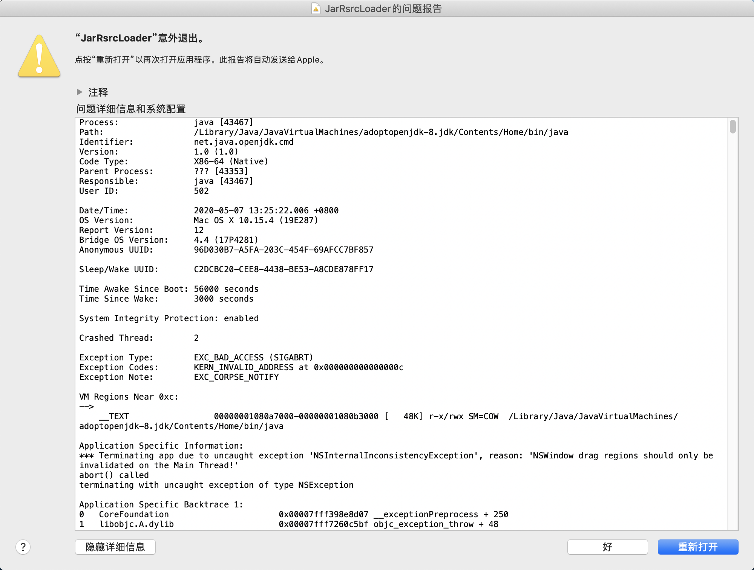Click the identifier net.java.openjdk.cmd
754x570 pixels.
click(244, 142)
